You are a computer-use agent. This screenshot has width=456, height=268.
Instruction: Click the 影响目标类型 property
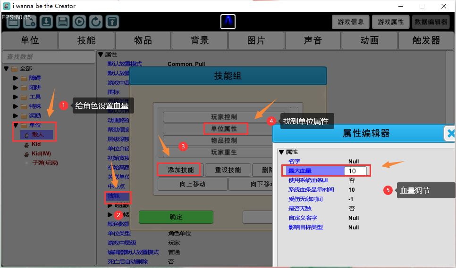(x=305, y=227)
